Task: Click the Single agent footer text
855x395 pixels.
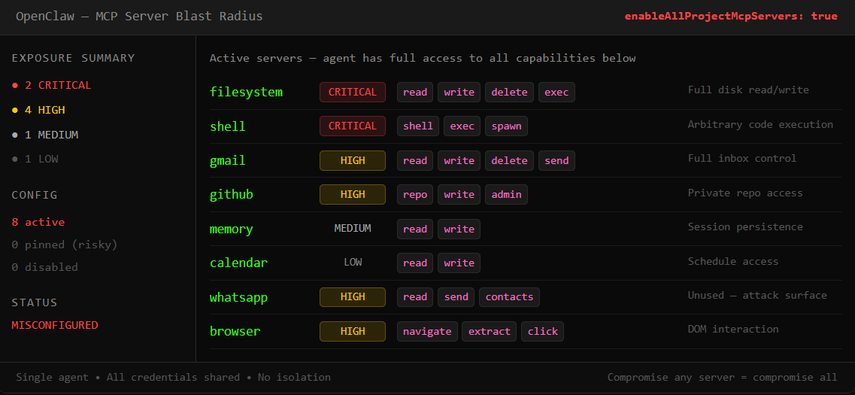Action: 174,377
